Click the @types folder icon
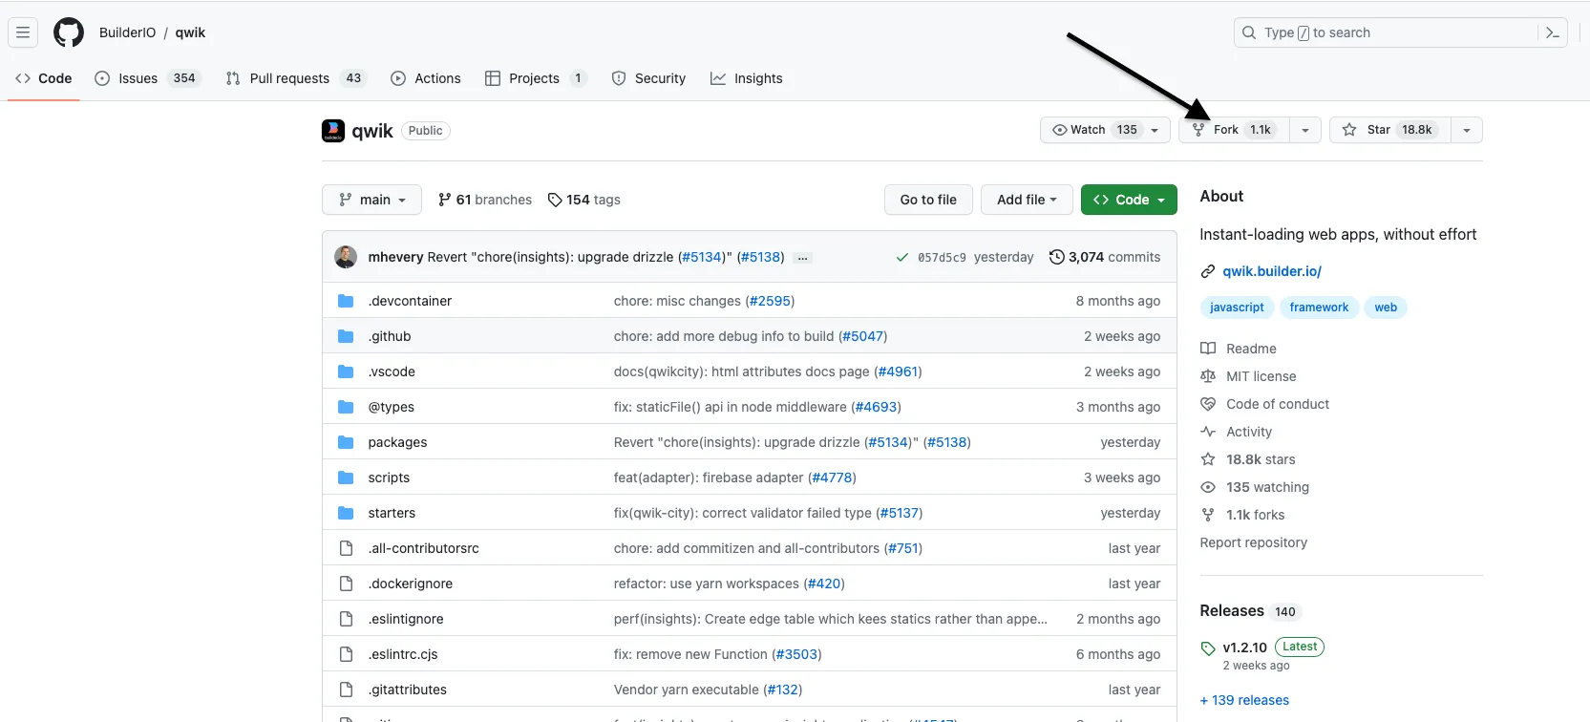1590x722 pixels. [x=346, y=407]
